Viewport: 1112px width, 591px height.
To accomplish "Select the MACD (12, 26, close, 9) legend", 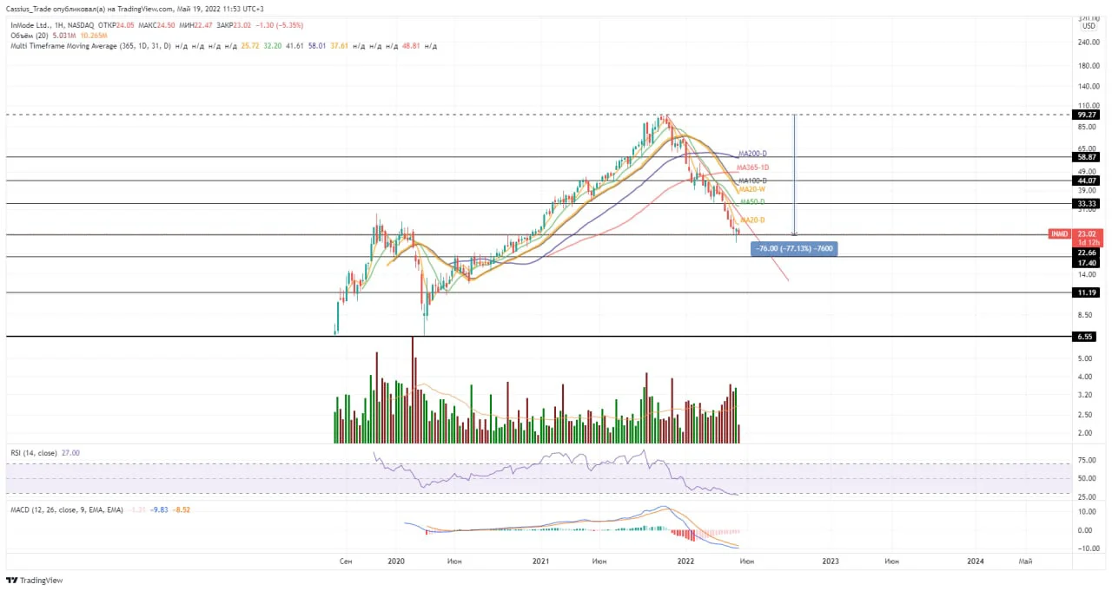I will coord(67,509).
